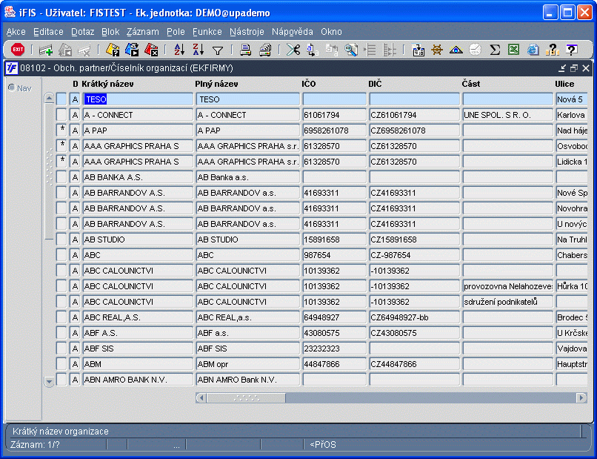Screen dimensions: 597x459
Task: Click the TESO short name field
Action: pos(138,99)
